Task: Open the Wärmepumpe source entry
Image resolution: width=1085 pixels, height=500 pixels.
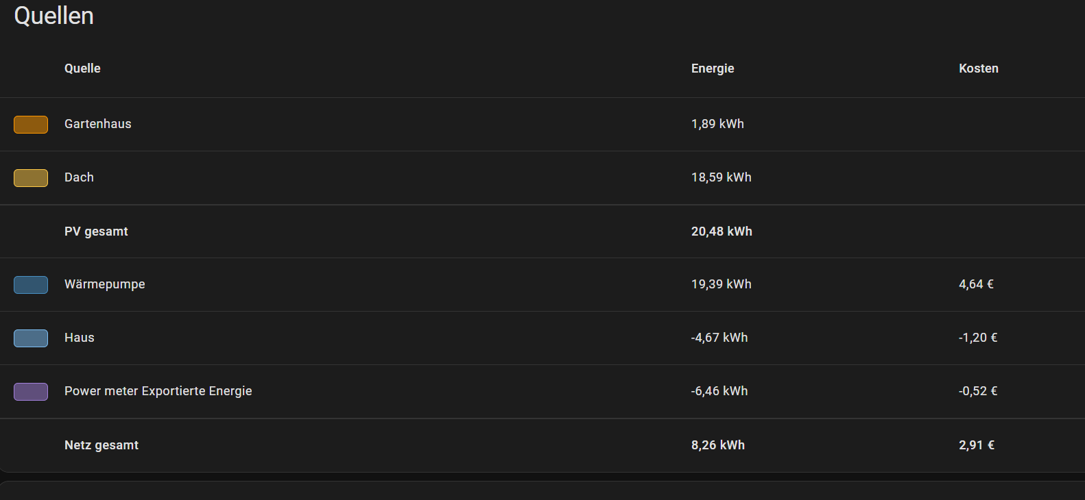Action: [105, 284]
